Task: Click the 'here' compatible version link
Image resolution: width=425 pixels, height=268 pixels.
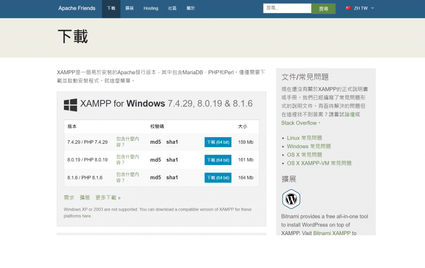Action: [x=86, y=216]
